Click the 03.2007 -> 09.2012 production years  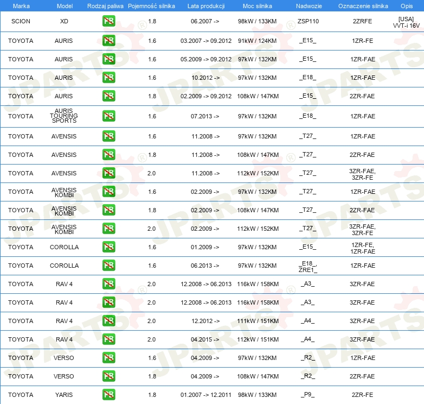click(x=206, y=41)
